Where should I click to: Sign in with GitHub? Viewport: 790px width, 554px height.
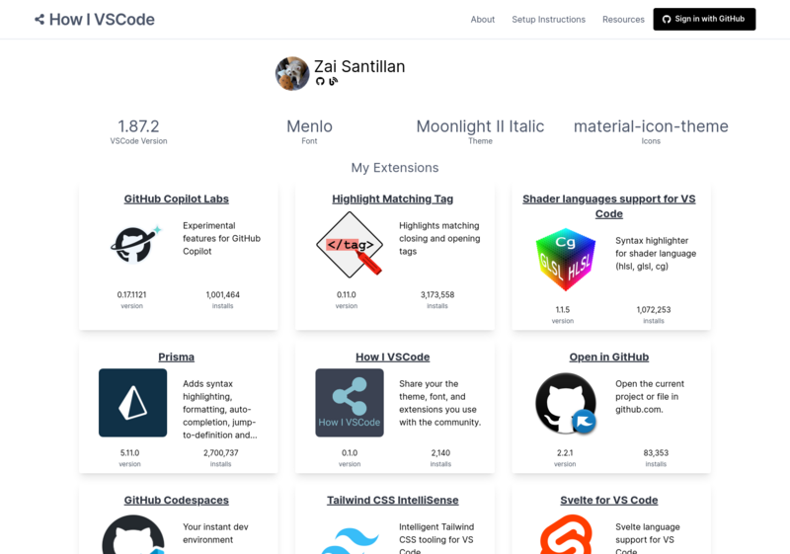coord(704,19)
